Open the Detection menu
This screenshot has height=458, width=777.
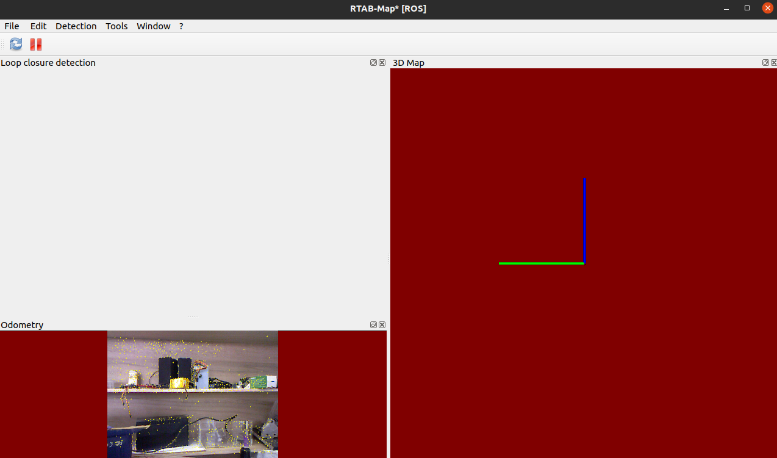pyautogui.click(x=76, y=26)
